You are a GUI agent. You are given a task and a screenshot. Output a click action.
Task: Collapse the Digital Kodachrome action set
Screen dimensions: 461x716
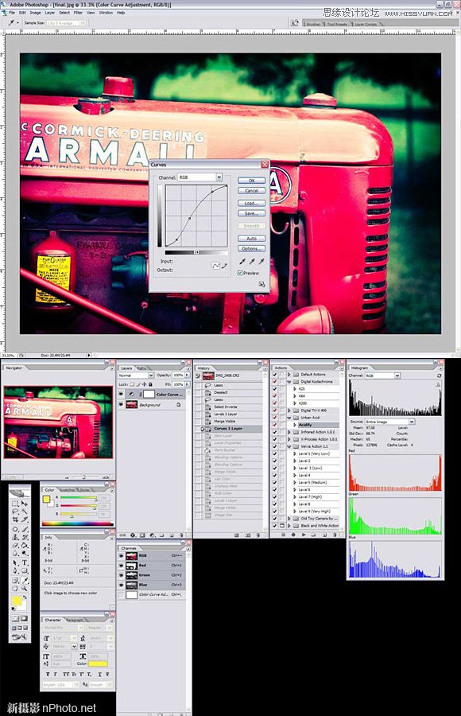[x=289, y=382]
